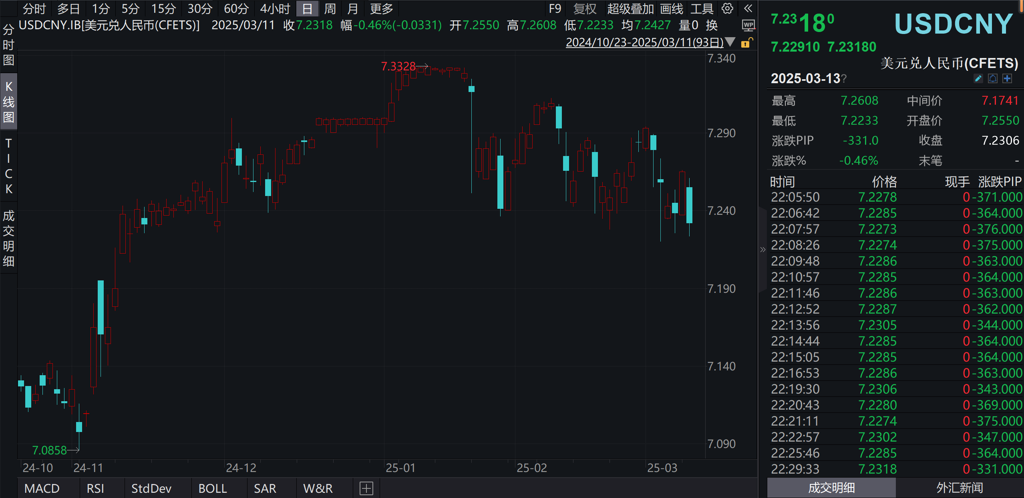Click the question mark beside 2025-03-13

(x=844, y=79)
